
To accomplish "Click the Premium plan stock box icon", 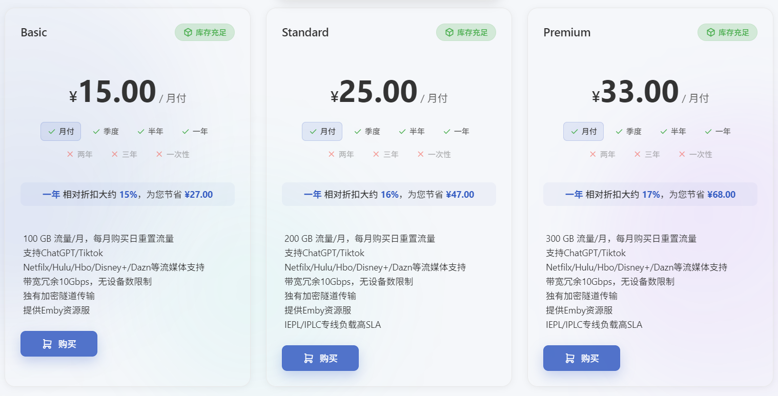I will (x=711, y=32).
